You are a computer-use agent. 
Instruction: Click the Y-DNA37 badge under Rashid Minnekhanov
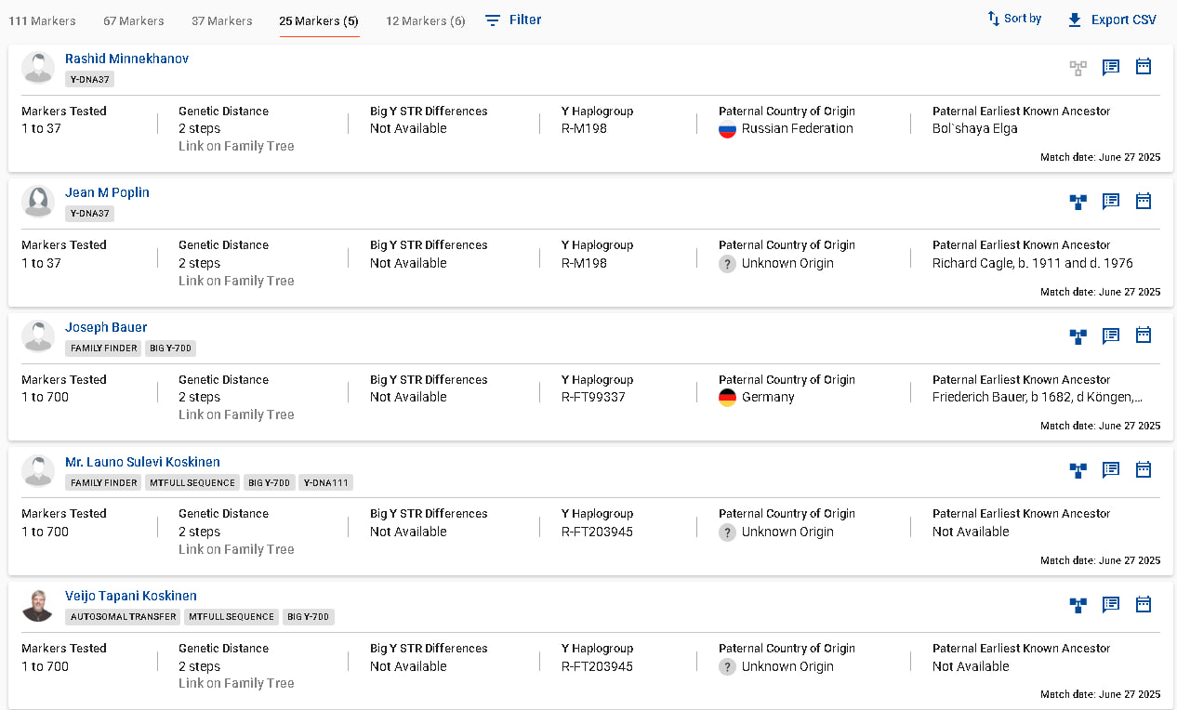tap(90, 80)
